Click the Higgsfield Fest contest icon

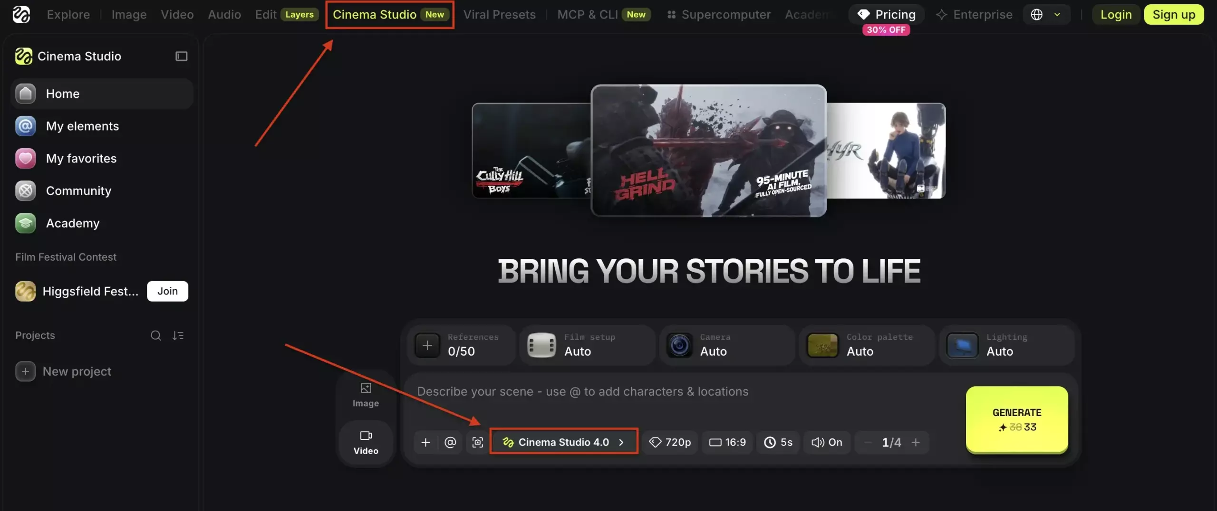point(26,291)
